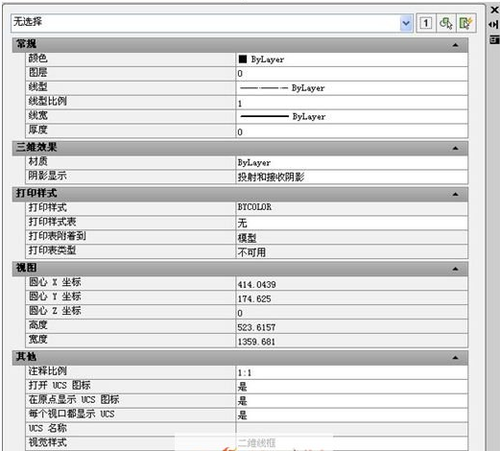Open palette properties menu icon
Viewport: 500px width, 451px height.
pyautogui.click(x=494, y=39)
